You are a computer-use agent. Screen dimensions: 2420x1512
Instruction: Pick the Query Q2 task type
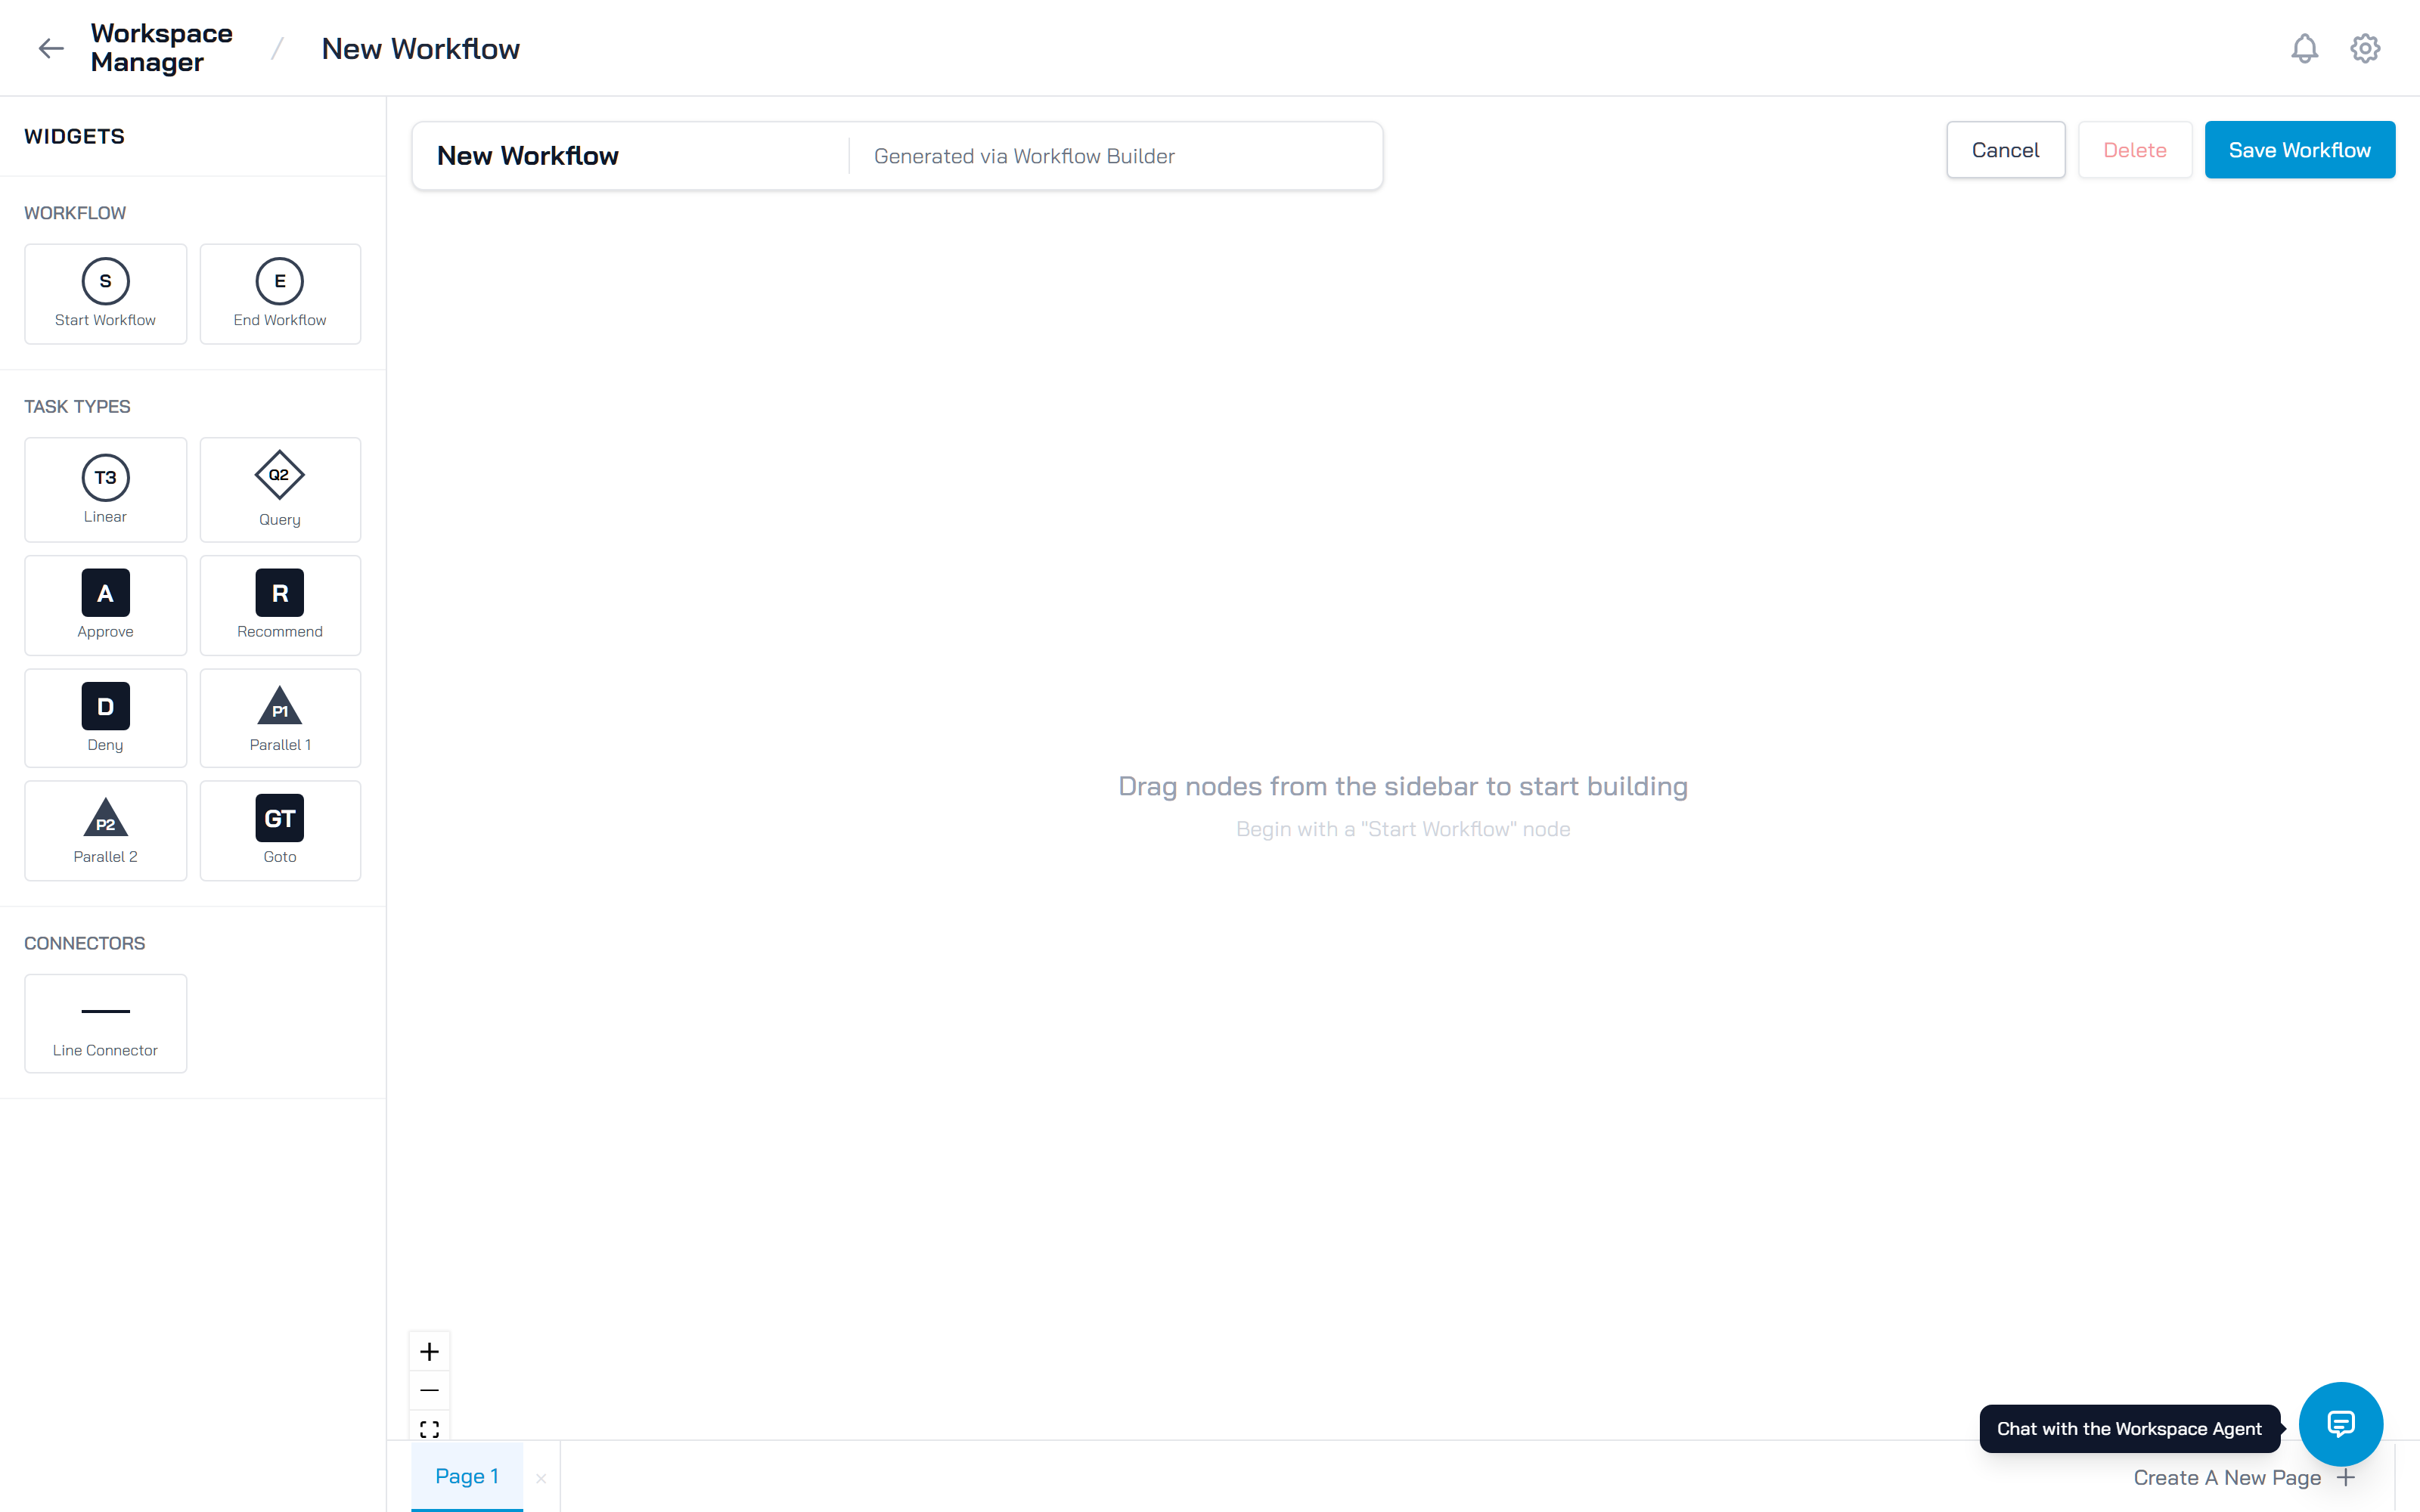(x=280, y=490)
